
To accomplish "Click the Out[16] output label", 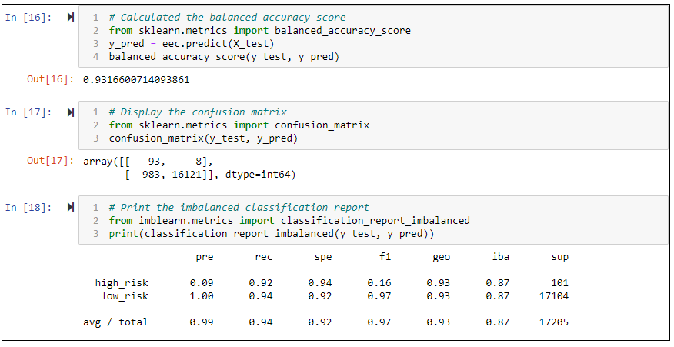I will click(x=50, y=79).
